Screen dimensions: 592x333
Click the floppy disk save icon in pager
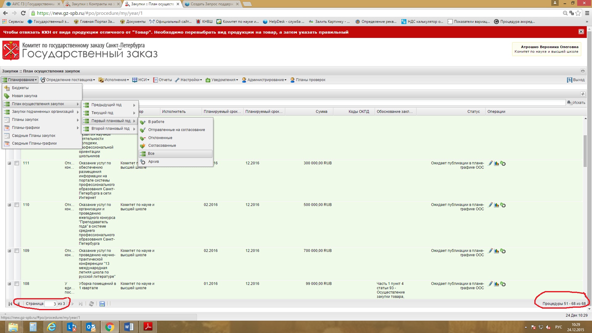pyautogui.click(x=102, y=304)
